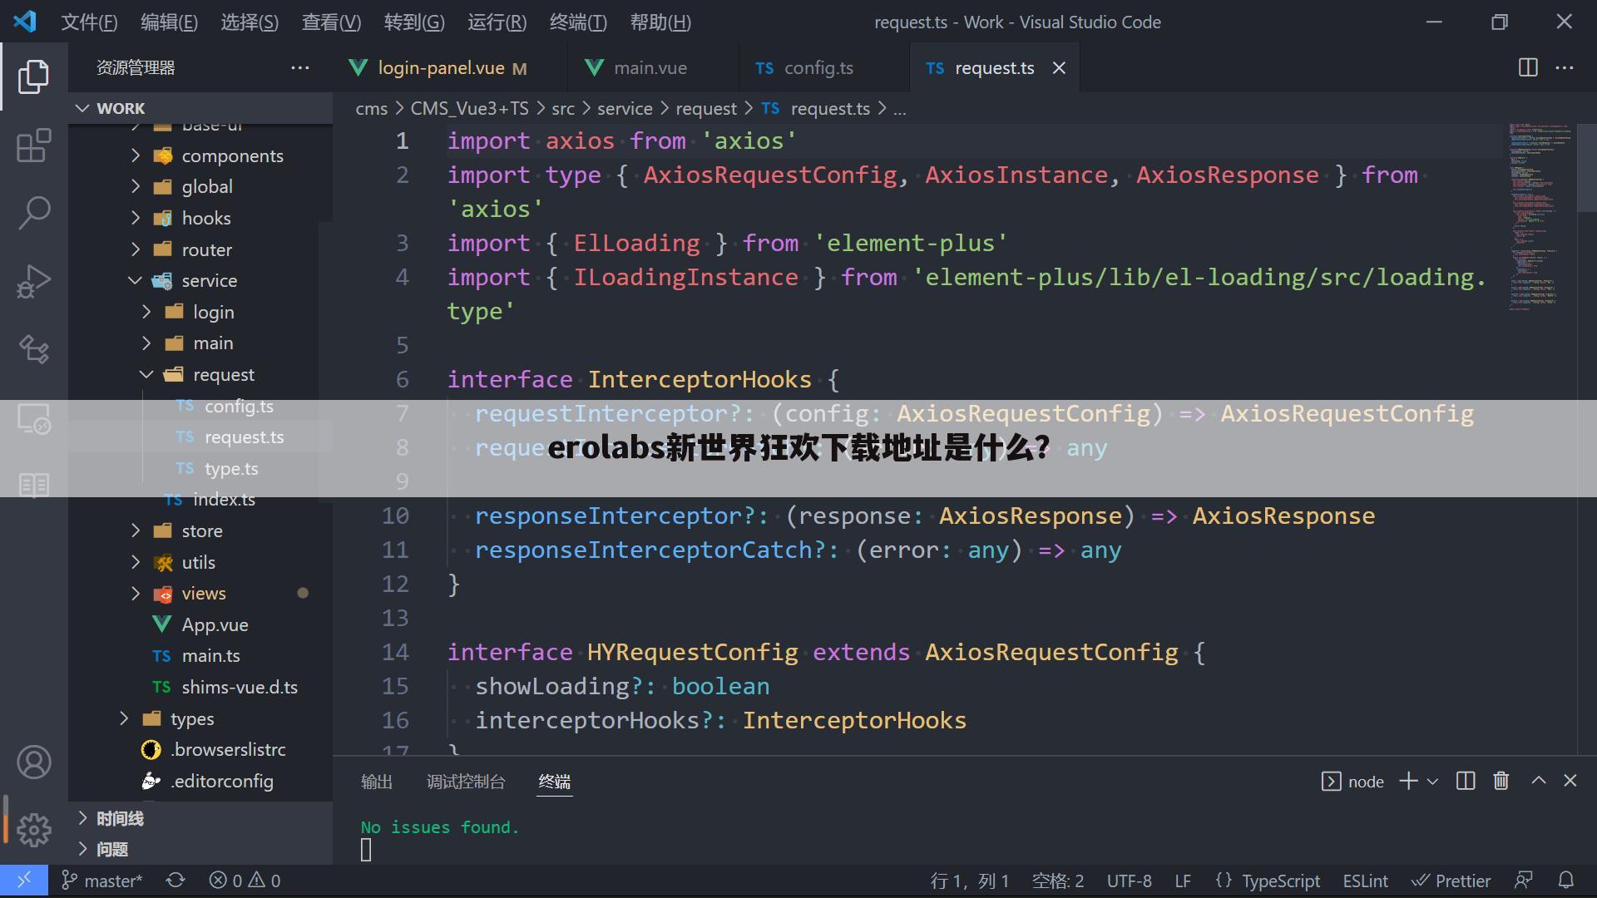
Task: Open the 文件(F) menu
Action: tap(89, 22)
